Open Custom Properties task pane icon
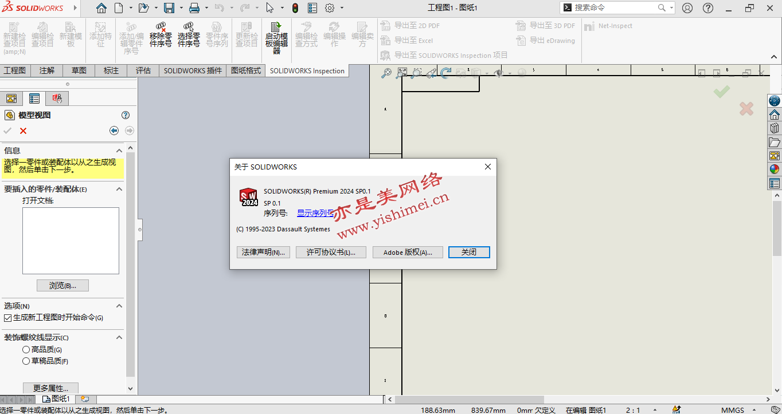 [x=775, y=183]
